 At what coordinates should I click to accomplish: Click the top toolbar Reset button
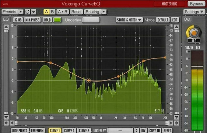point(77,12)
